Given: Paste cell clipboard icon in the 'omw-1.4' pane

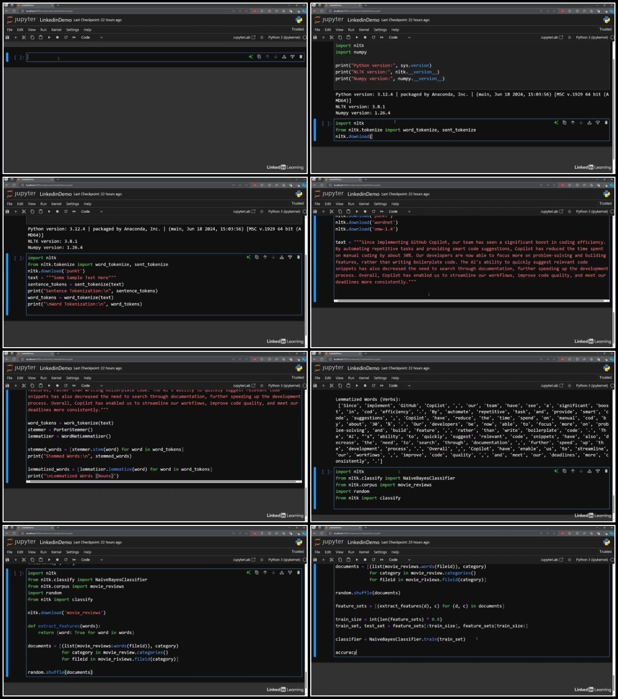Looking at the screenshot, I should 348,211.
